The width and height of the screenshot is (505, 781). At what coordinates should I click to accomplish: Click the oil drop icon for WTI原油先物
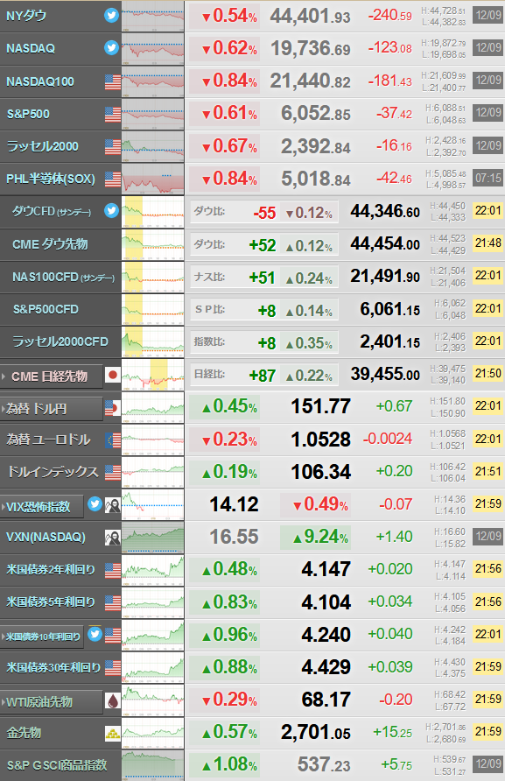[x=113, y=701]
